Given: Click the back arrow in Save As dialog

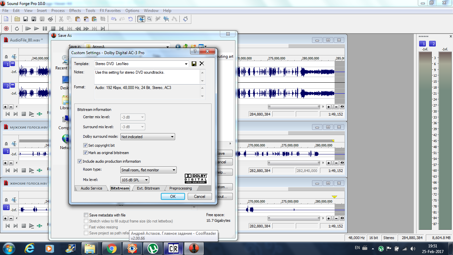Looking at the screenshot, I should click(178, 47).
